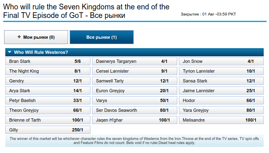Select Melisandre at 100/1
This screenshot has width=269, height=153.
(221, 120)
